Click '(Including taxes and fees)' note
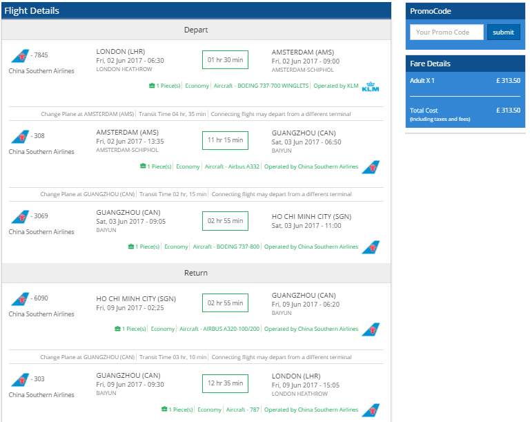 pos(440,119)
